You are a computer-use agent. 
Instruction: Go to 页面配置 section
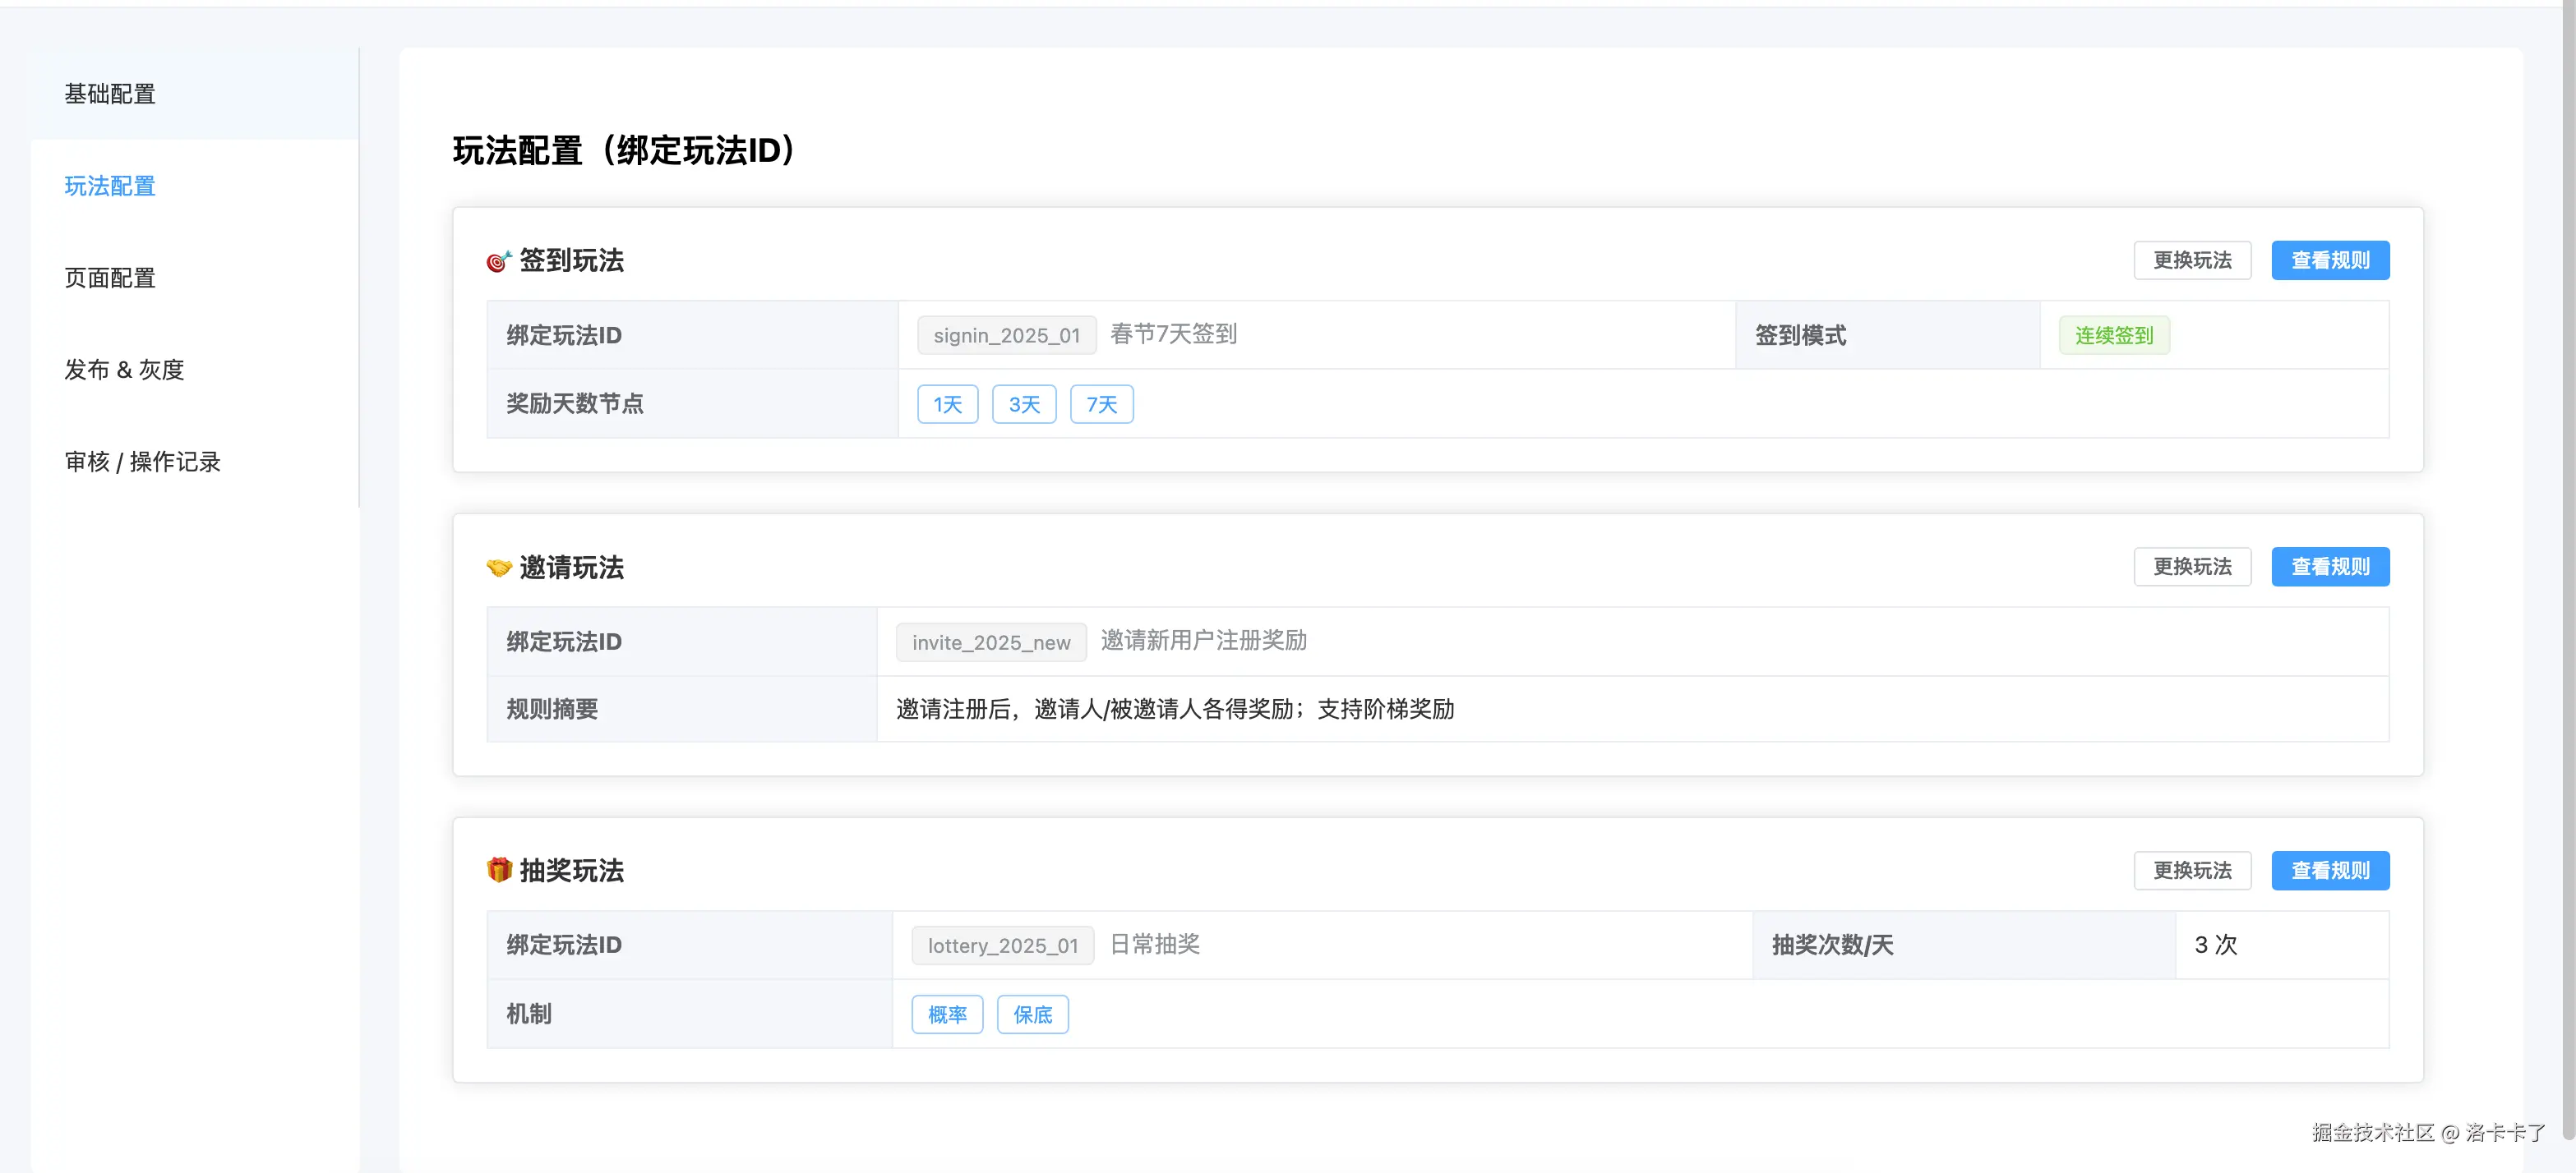click(110, 278)
